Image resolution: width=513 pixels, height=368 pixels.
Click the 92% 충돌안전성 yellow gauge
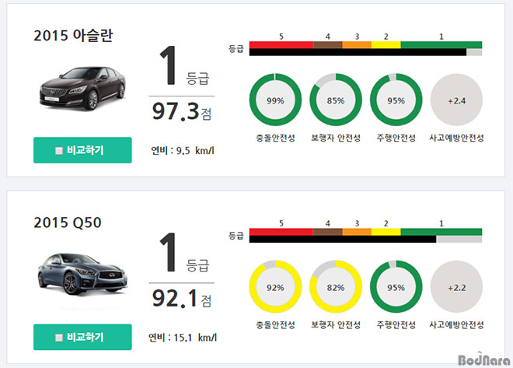tap(275, 287)
